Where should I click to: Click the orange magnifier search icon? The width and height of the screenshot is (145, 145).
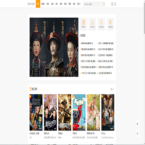click(104, 4)
